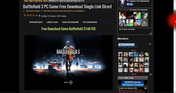Click the Join this site button
Image resolution: width=176 pixels, height=93 pixels.
point(127,45)
